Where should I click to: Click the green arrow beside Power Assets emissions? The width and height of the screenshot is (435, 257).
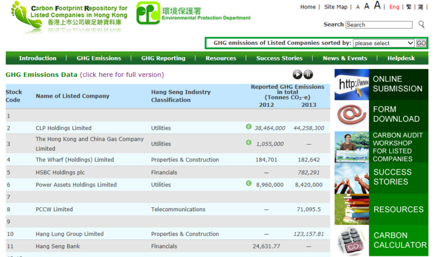(x=249, y=183)
